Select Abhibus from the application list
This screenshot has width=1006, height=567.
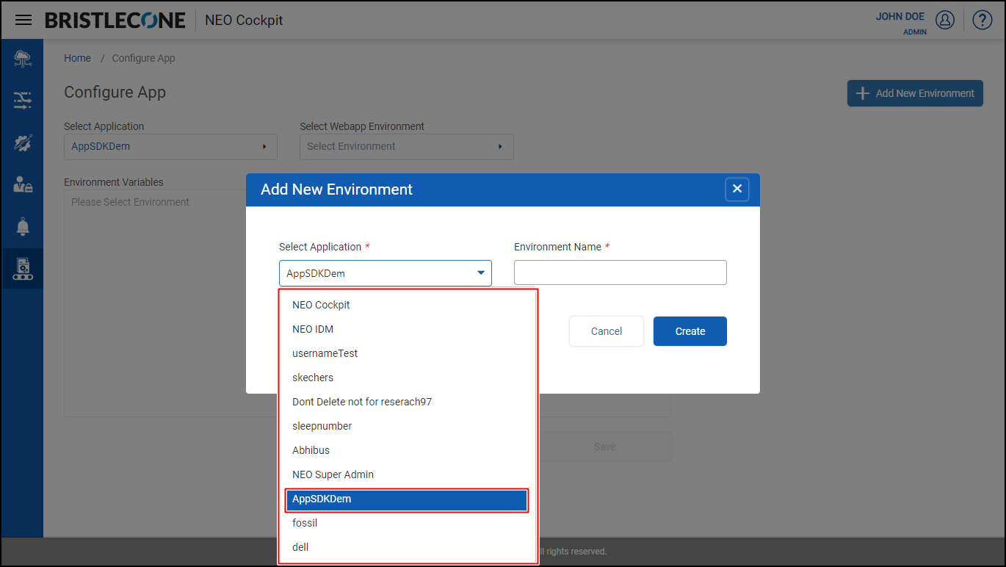click(408, 450)
